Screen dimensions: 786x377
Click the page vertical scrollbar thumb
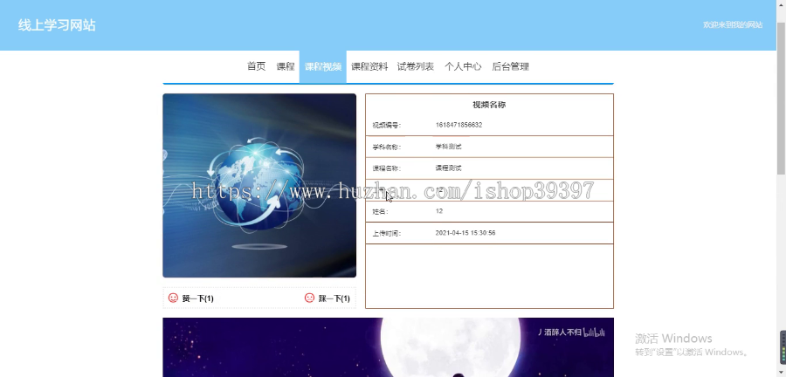pos(781,98)
